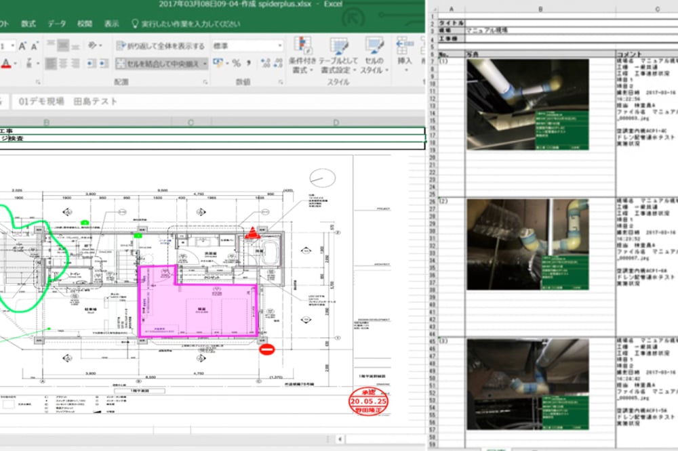Switch to the View (表示) tab
Viewport: 678px width, 451px height.
[x=111, y=24]
